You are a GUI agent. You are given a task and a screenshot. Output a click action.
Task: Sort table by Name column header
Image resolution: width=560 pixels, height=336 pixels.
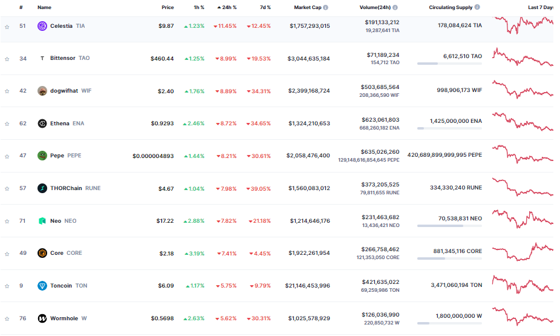(44, 7)
